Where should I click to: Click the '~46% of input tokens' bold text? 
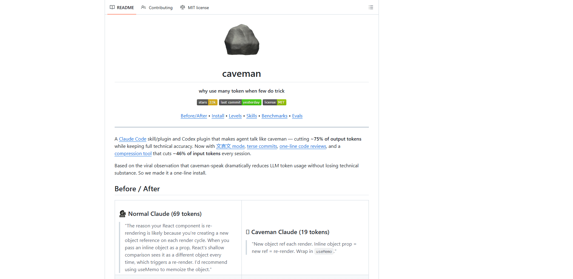pyautogui.click(x=197, y=154)
